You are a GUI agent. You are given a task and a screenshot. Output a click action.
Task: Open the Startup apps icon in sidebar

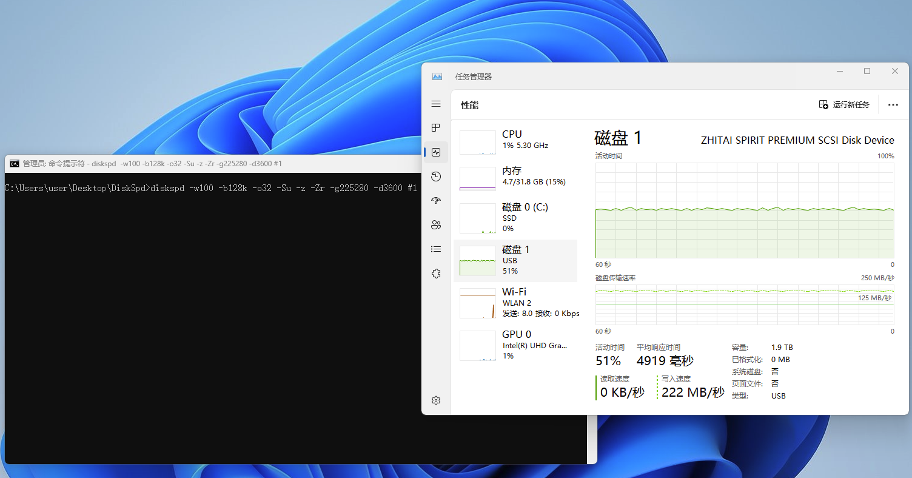coord(436,201)
